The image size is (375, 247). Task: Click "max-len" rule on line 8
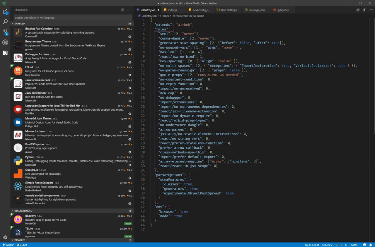point(167,52)
